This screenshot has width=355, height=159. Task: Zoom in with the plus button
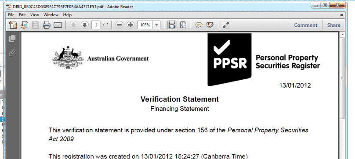click(x=130, y=25)
